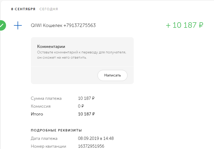Select the commission value 0 ₽
The width and height of the screenshot is (214, 149).
(x=81, y=106)
